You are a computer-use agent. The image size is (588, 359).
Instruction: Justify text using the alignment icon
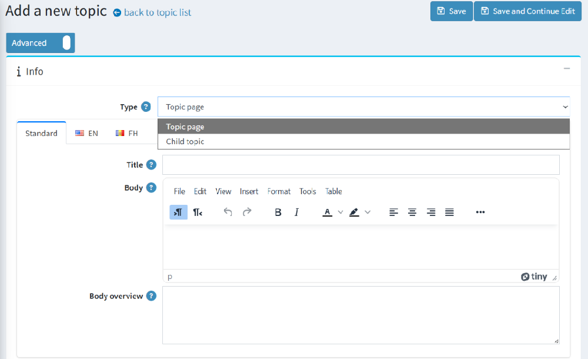[x=450, y=212]
